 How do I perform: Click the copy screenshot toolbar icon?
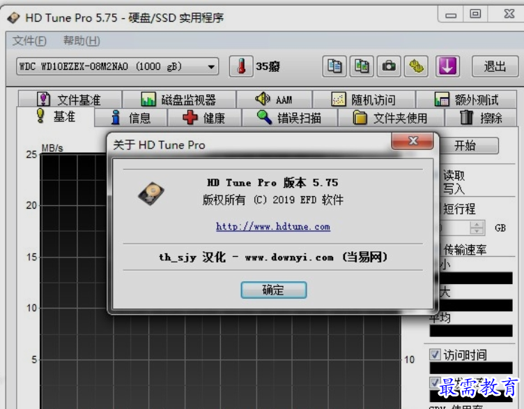click(x=362, y=66)
